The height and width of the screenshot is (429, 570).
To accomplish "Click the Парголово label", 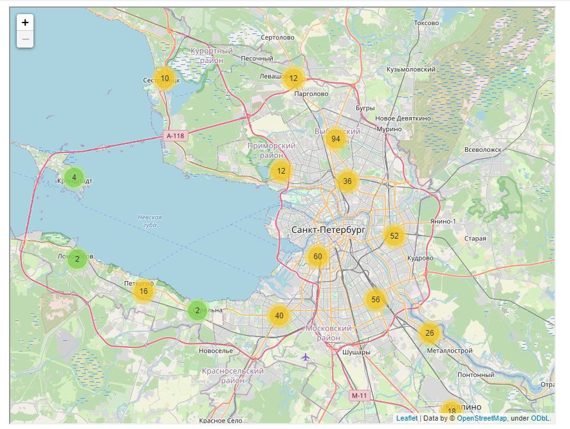I will (311, 94).
